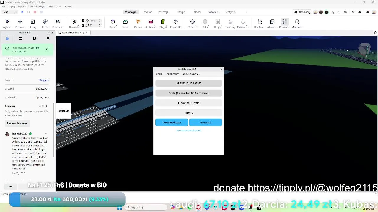Dismiss the added to inventory notification
The height and width of the screenshot is (212, 378).
point(47,49)
